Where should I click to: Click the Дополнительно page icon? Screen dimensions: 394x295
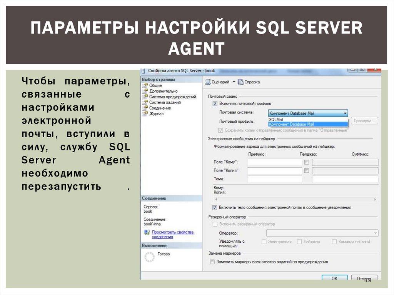[x=145, y=91]
